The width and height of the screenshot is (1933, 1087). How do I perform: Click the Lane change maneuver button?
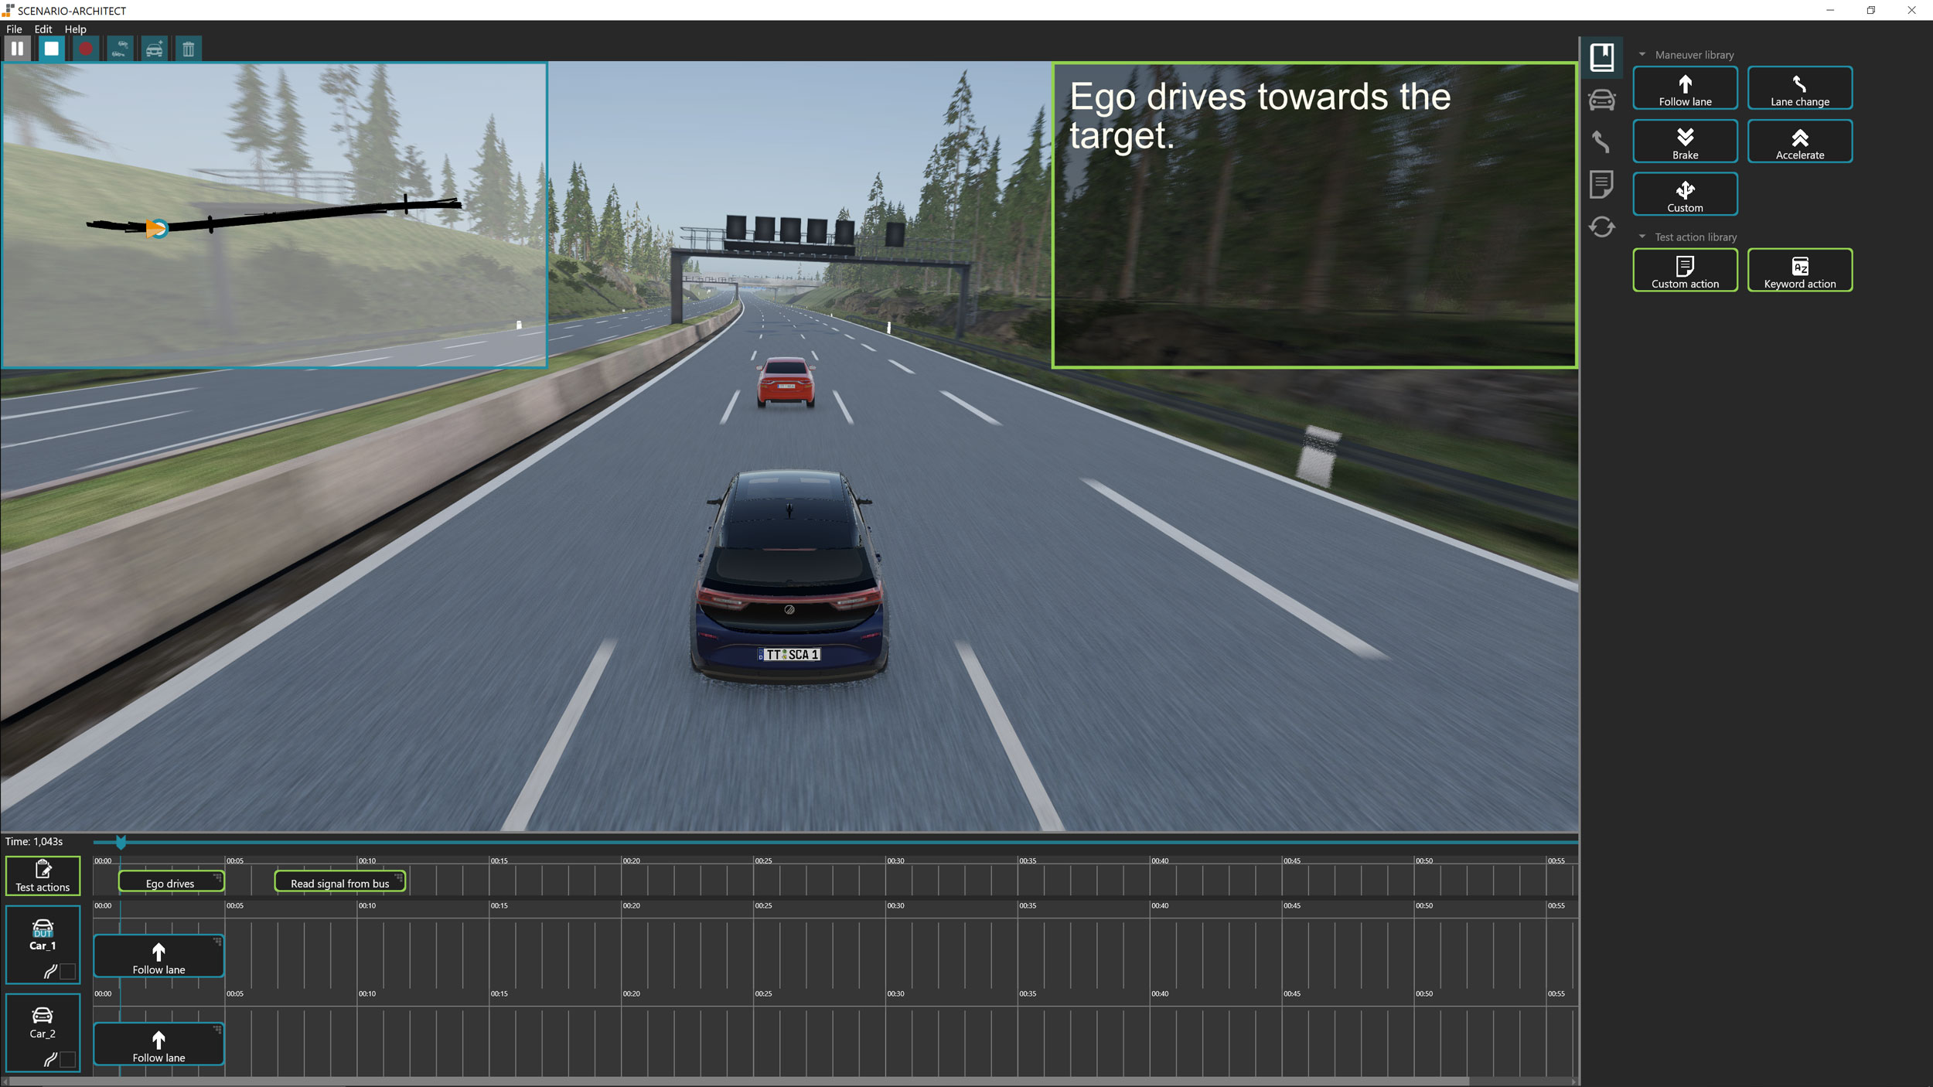pyautogui.click(x=1799, y=88)
